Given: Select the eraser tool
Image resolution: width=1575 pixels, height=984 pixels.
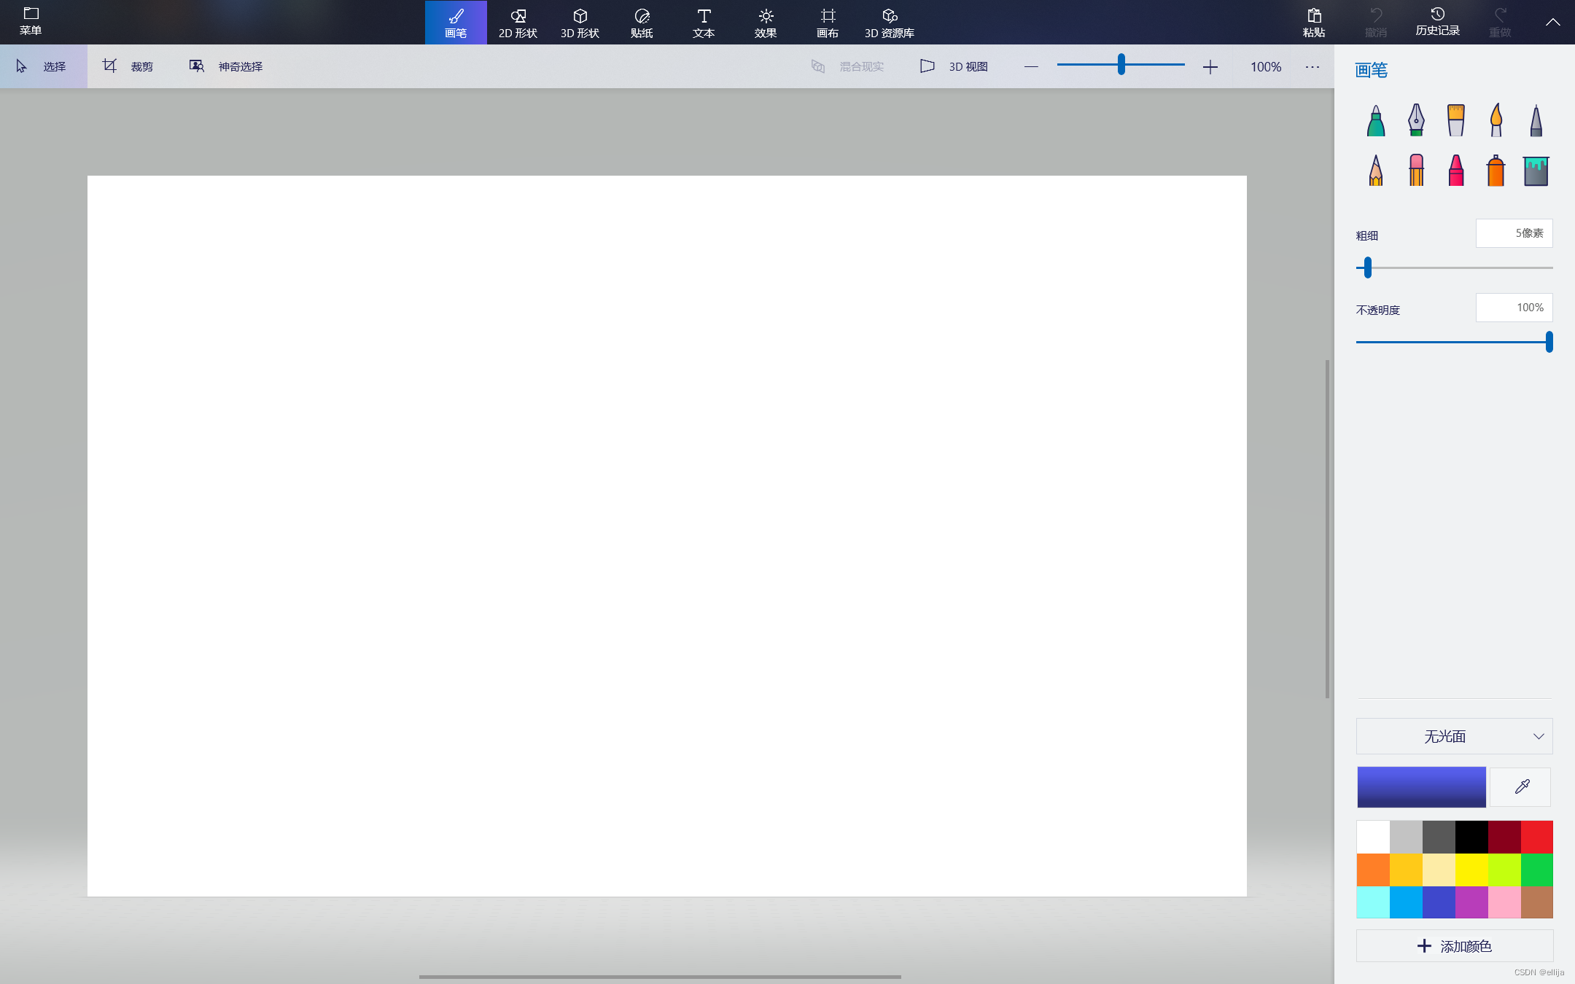Looking at the screenshot, I should click(x=1415, y=171).
